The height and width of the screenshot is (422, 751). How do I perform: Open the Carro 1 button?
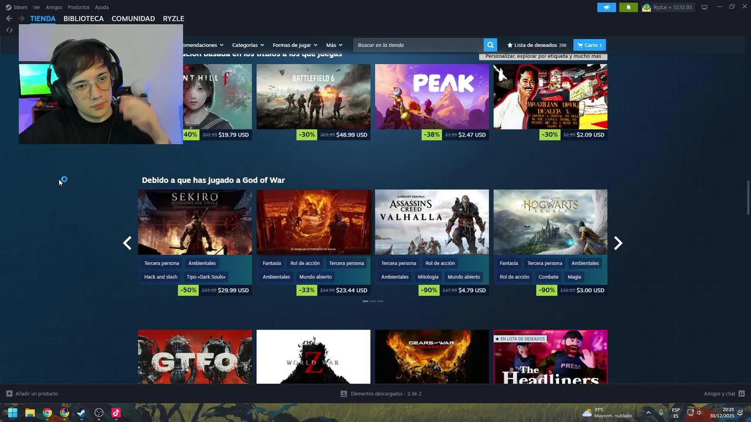590,45
